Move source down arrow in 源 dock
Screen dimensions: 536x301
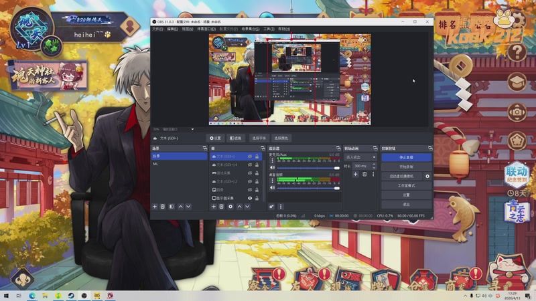pos(247,207)
